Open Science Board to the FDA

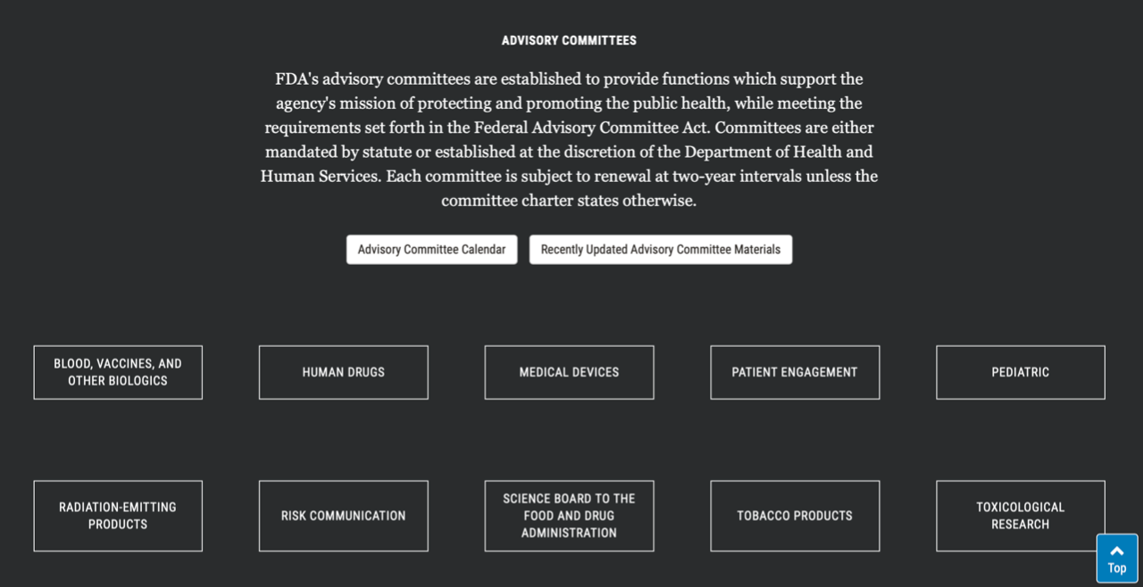point(569,516)
